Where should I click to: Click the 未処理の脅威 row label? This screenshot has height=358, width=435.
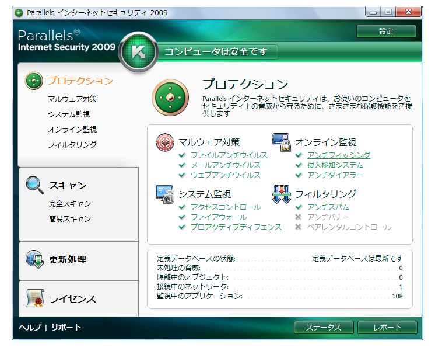pyautogui.click(x=178, y=268)
